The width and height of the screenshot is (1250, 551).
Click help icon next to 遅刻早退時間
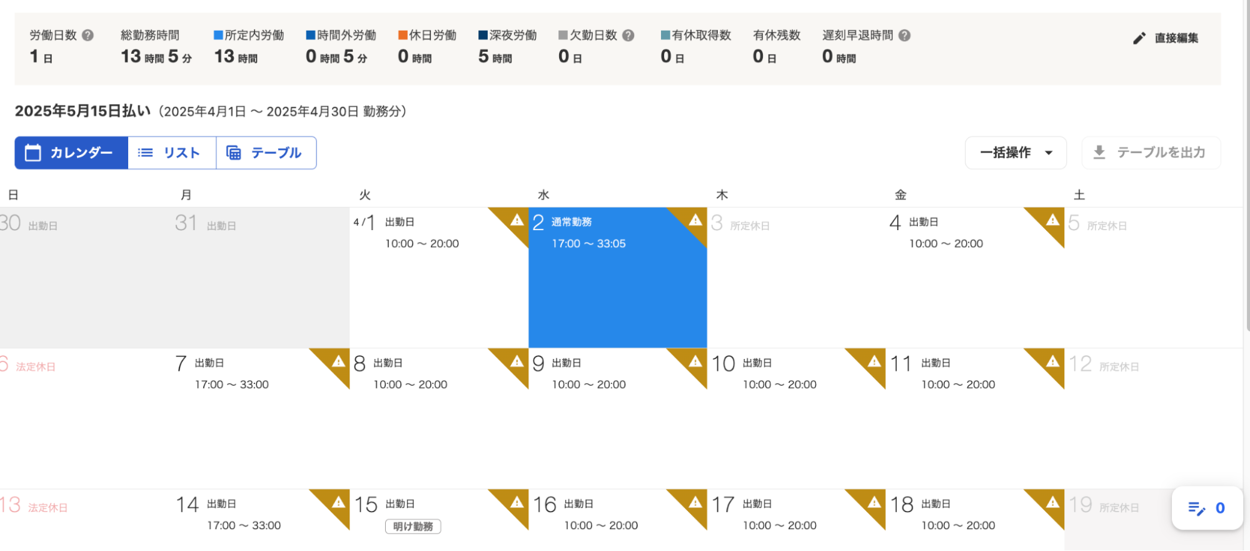click(904, 36)
